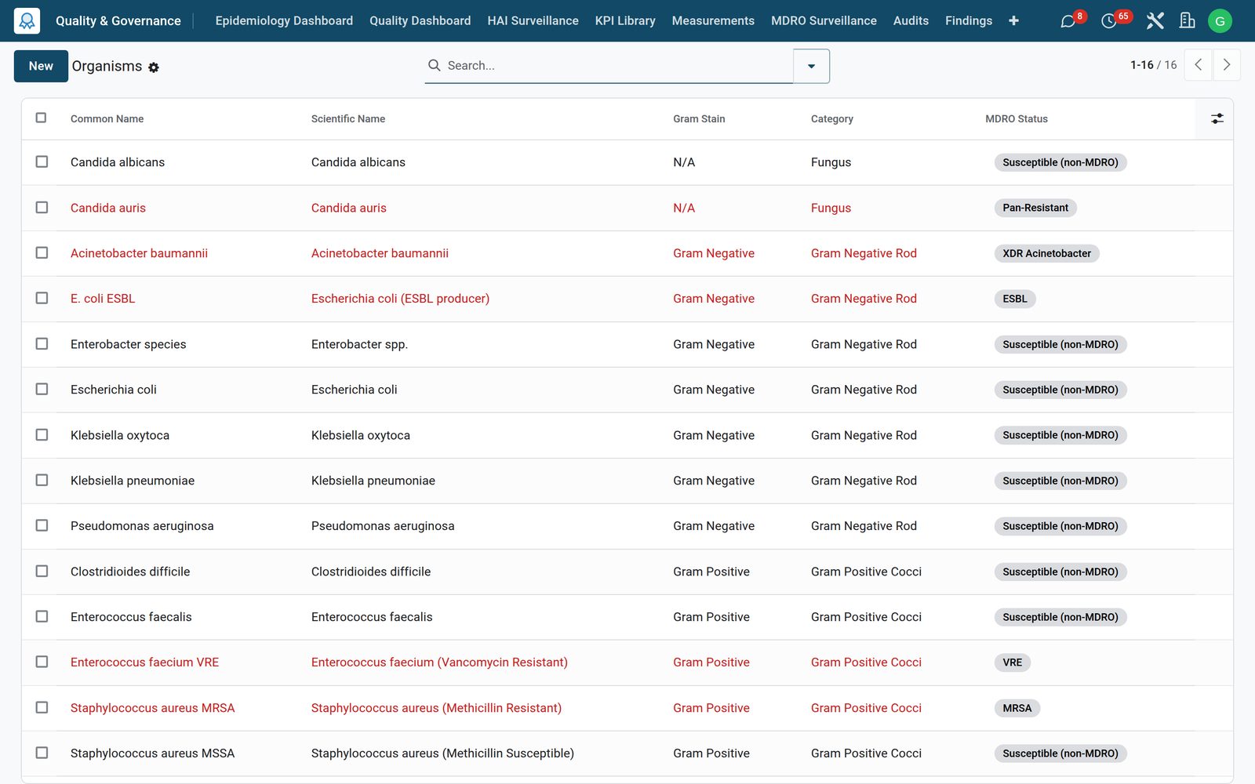Open the Acinetobacter baumannii record

click(x=627, y=253)
